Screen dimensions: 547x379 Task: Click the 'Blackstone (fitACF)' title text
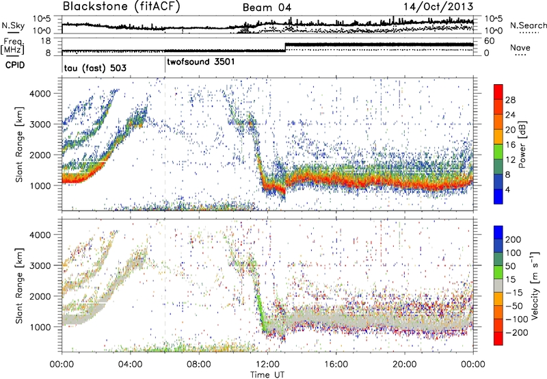pos(121,7)
